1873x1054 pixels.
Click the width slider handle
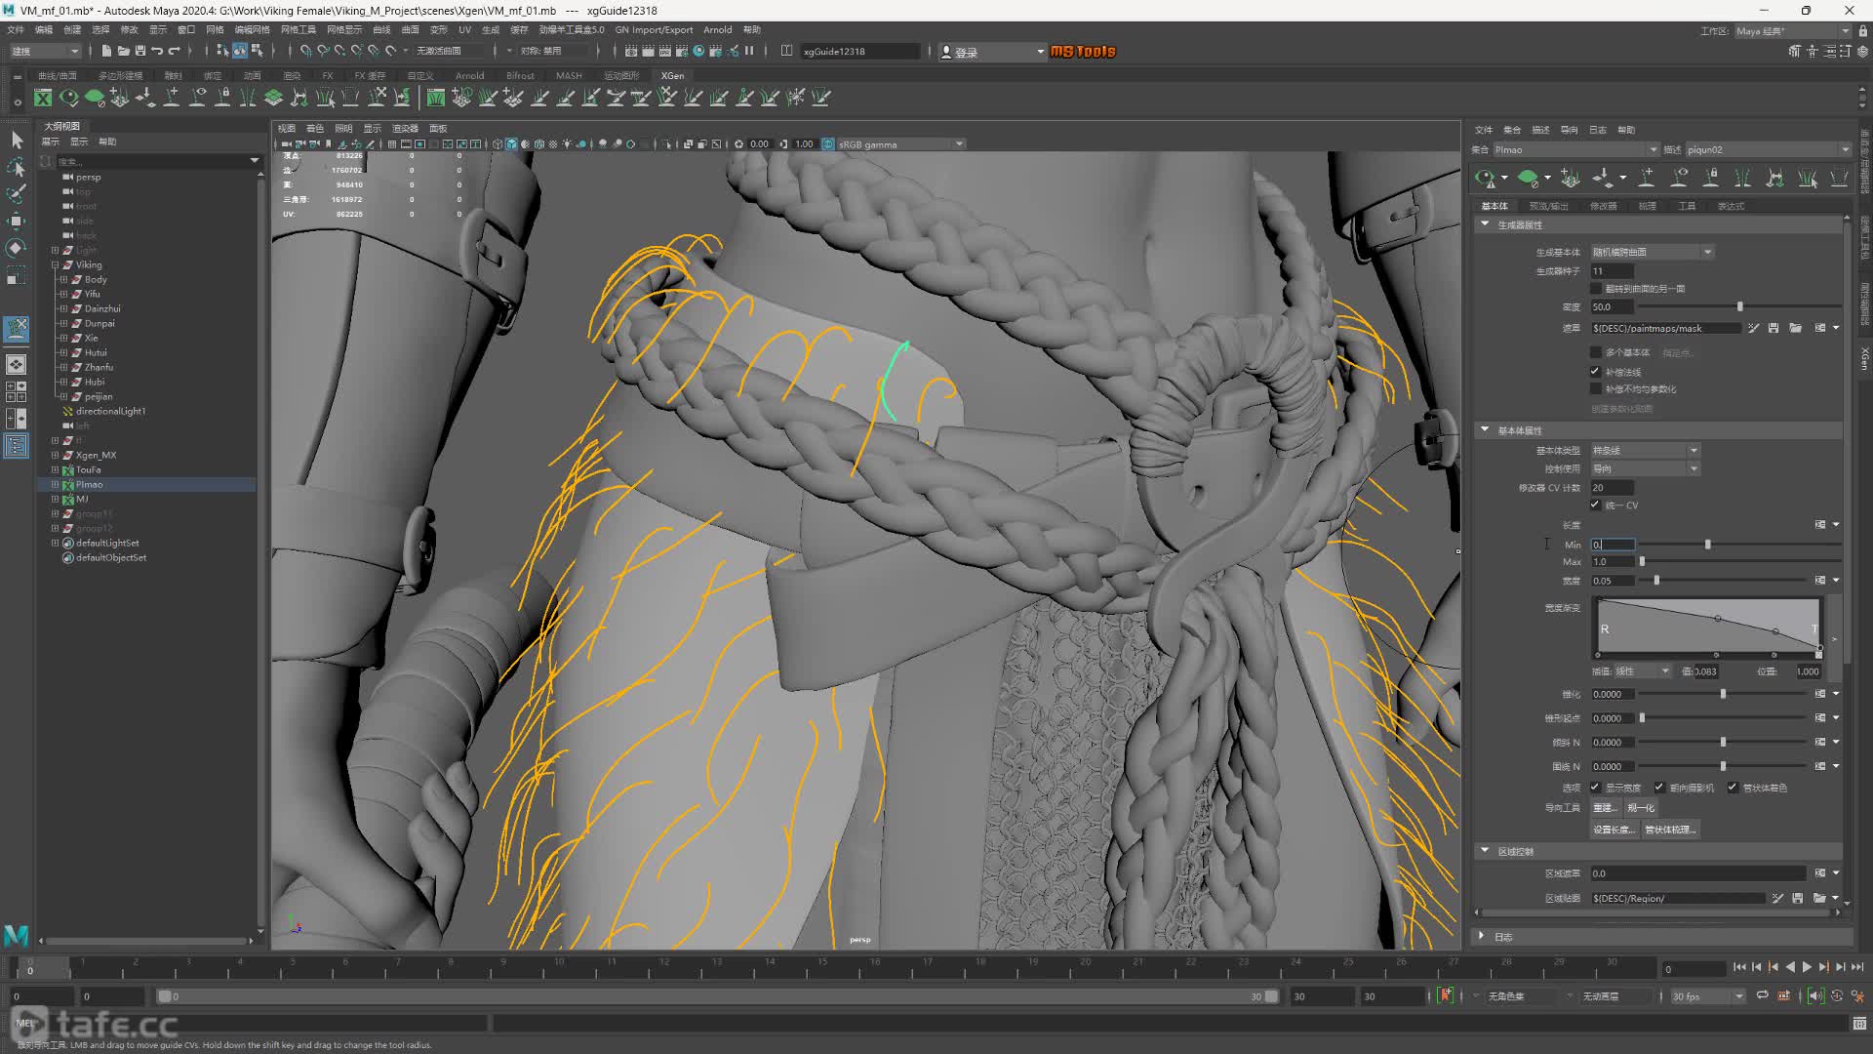pyautogui.click(x=1656, y=581)
